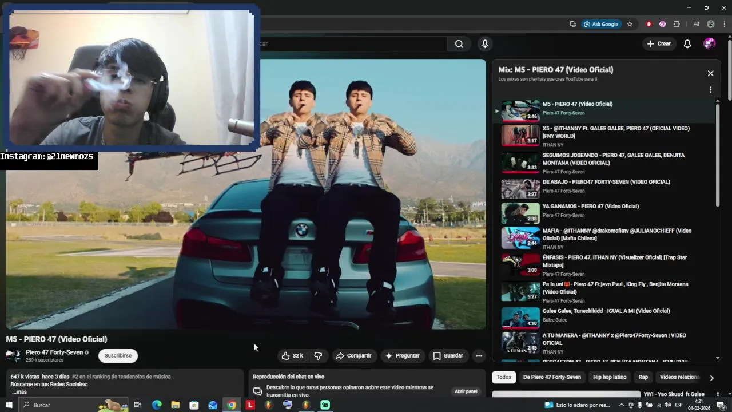Close the Mix playlist panel
732x412 pixels.
pyautogui.click(x=710, y=73)
